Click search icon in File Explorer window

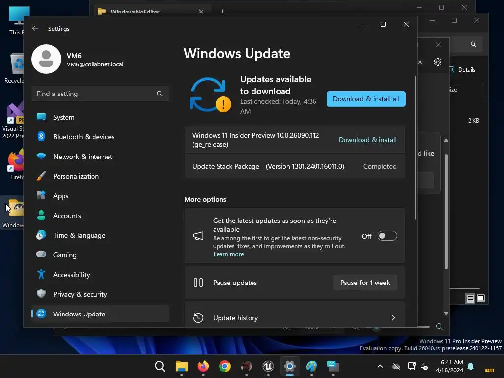point(473,44)
